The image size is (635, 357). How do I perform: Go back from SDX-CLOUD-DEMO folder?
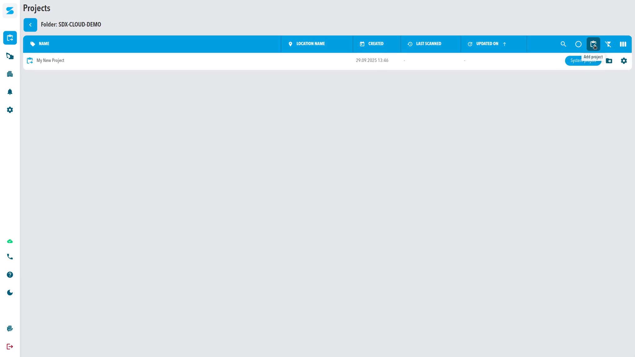(30, 25)
